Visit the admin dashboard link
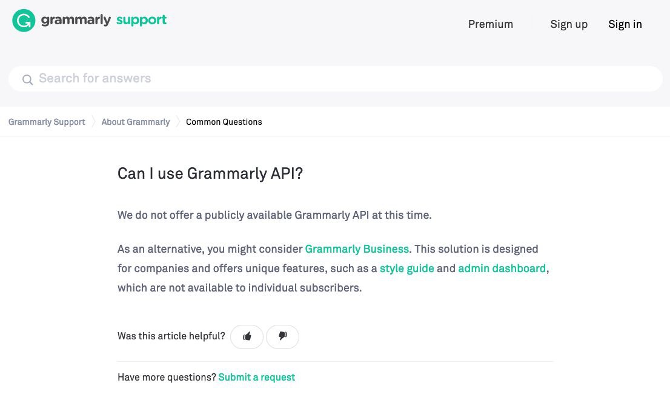Image resolution: width=670 pixels, height=403 pixels. coord(502,268)
